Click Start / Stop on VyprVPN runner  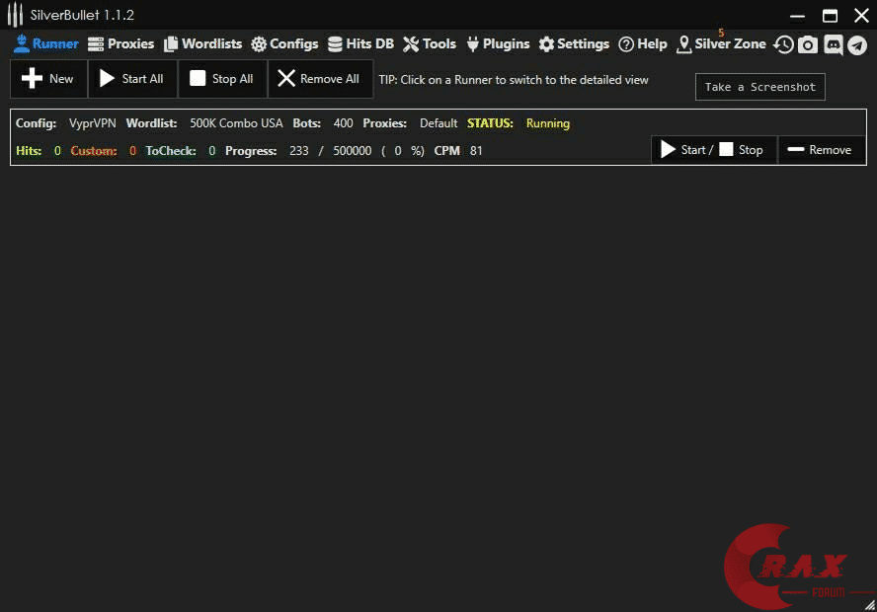tap(714, 150)
